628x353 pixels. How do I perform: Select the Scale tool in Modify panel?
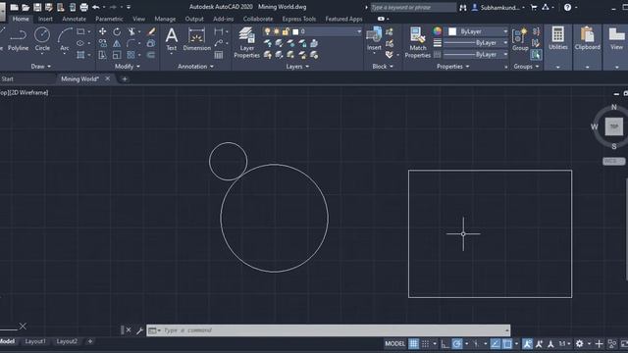pyautogui.click(x=117, y=55)
